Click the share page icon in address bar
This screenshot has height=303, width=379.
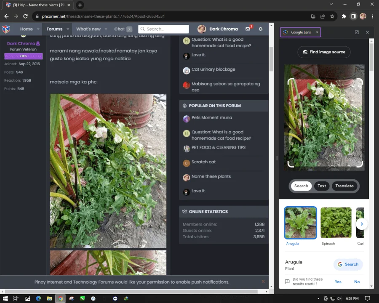pos(323,16)
